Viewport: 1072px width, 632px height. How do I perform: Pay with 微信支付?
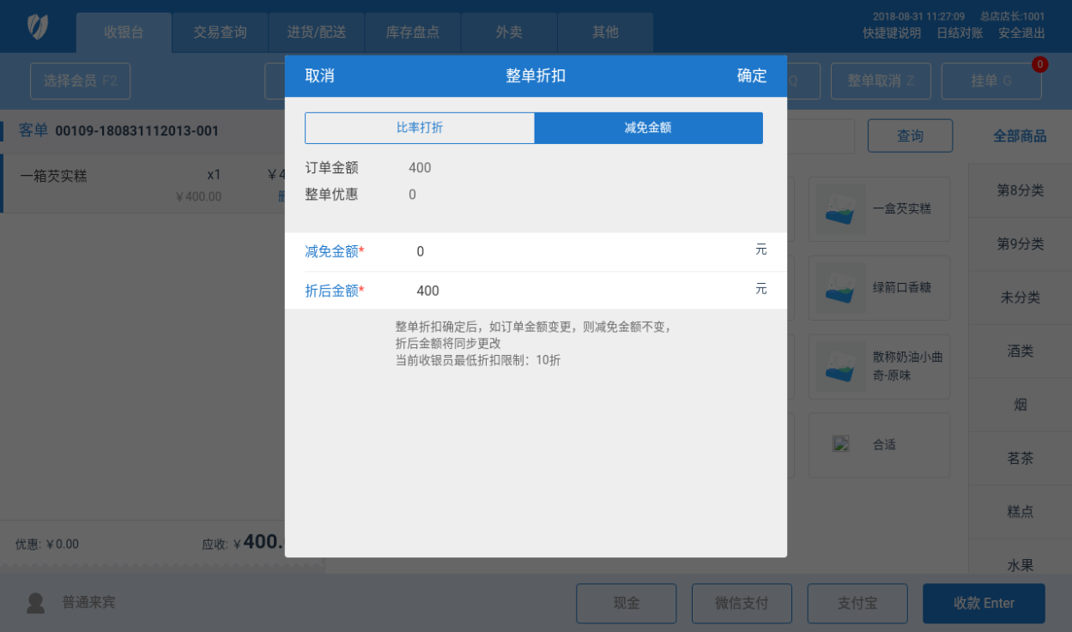click(x=742, y=603)
